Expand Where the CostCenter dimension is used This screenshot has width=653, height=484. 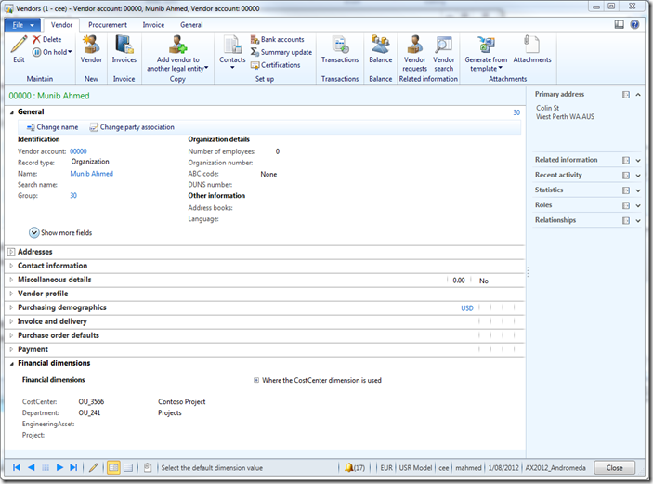[x=256, y=380]
